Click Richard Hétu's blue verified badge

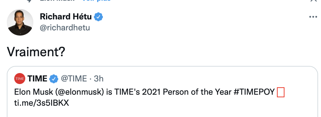[x=98, y=17]
